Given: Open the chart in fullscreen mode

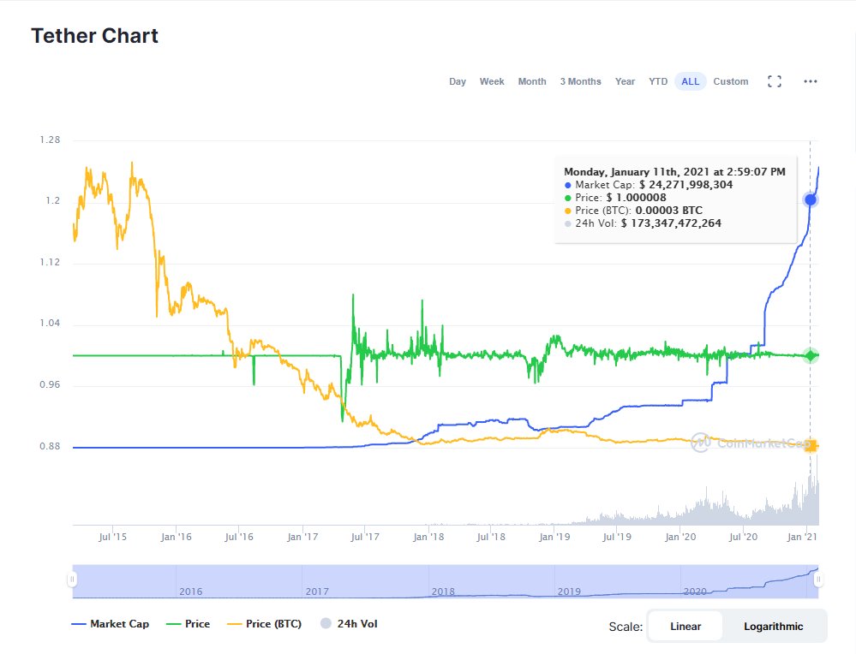Looking at the screenshot, I should [x=774, y=82].
